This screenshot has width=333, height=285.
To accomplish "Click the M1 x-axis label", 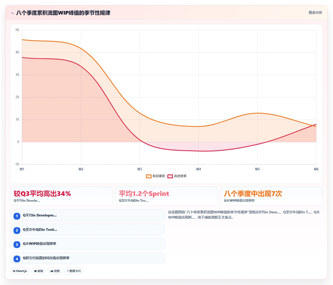I will click(x=22, y=169).
